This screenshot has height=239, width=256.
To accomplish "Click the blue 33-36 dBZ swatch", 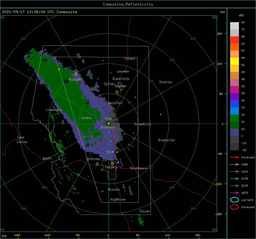I will tap(234, 104).
